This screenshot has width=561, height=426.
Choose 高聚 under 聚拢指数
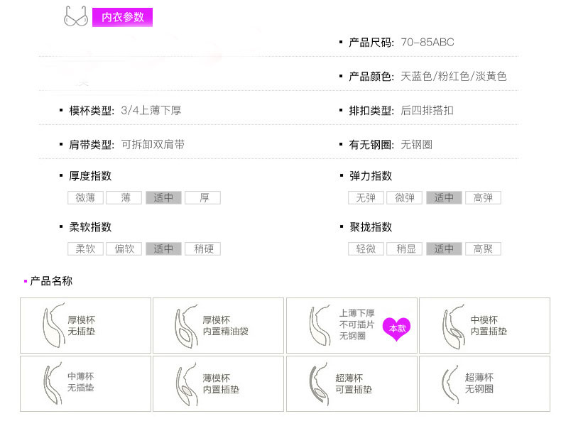click(483, 249)
